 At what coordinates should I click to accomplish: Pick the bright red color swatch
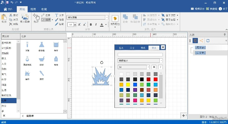tap(156, 79)
